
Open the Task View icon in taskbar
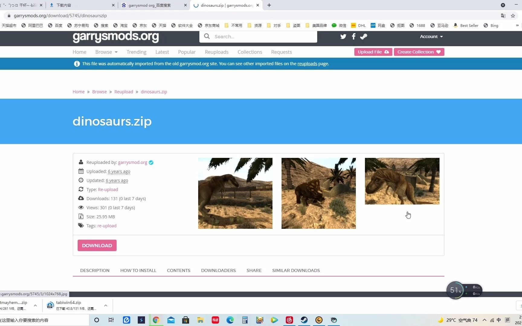coord(111,320)
